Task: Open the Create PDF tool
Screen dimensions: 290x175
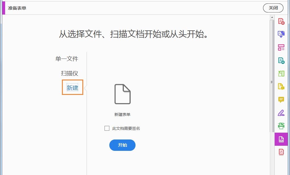Action: [281, 21]
